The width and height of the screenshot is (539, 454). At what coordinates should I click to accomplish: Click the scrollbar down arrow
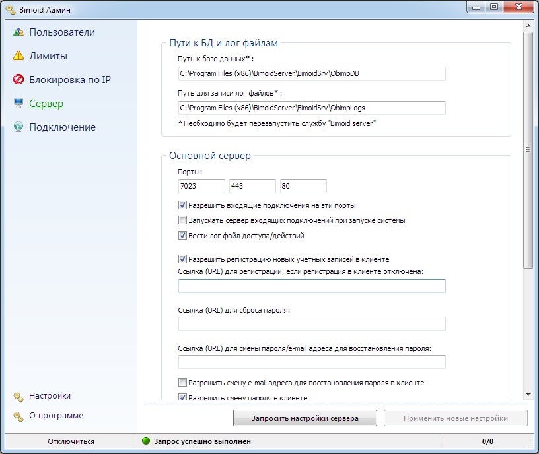[528, 395]
